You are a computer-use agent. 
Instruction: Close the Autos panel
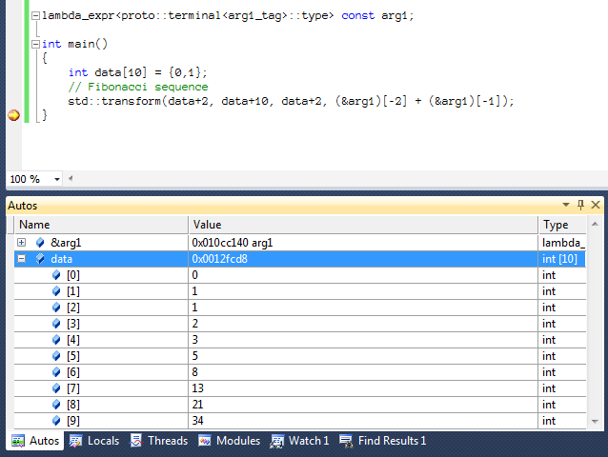click(596, 206)
